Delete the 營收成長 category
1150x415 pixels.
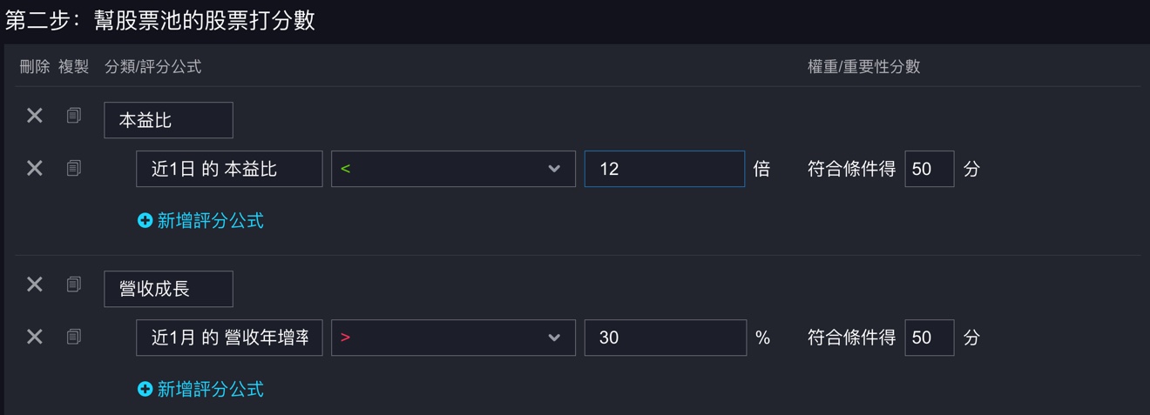click(34, 284)
